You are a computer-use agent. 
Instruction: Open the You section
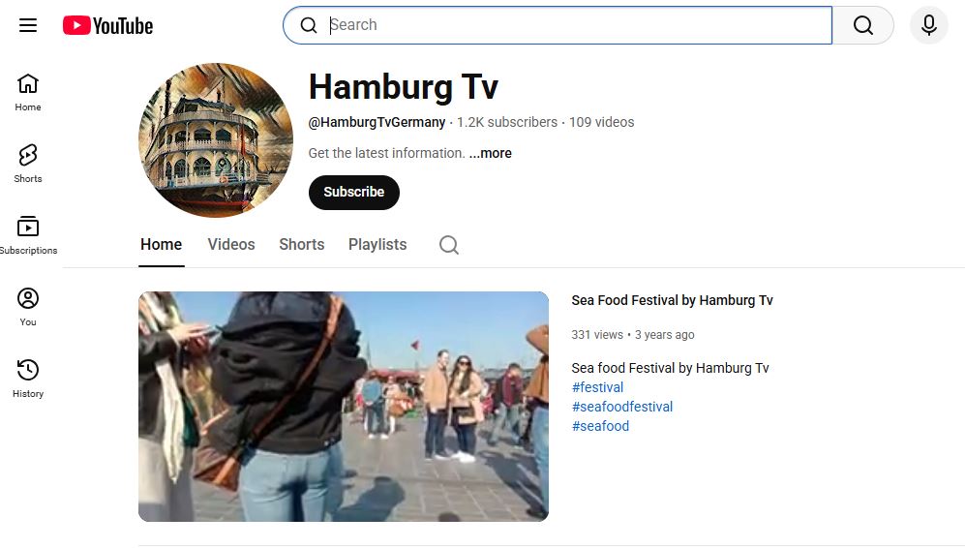[28, 307]
